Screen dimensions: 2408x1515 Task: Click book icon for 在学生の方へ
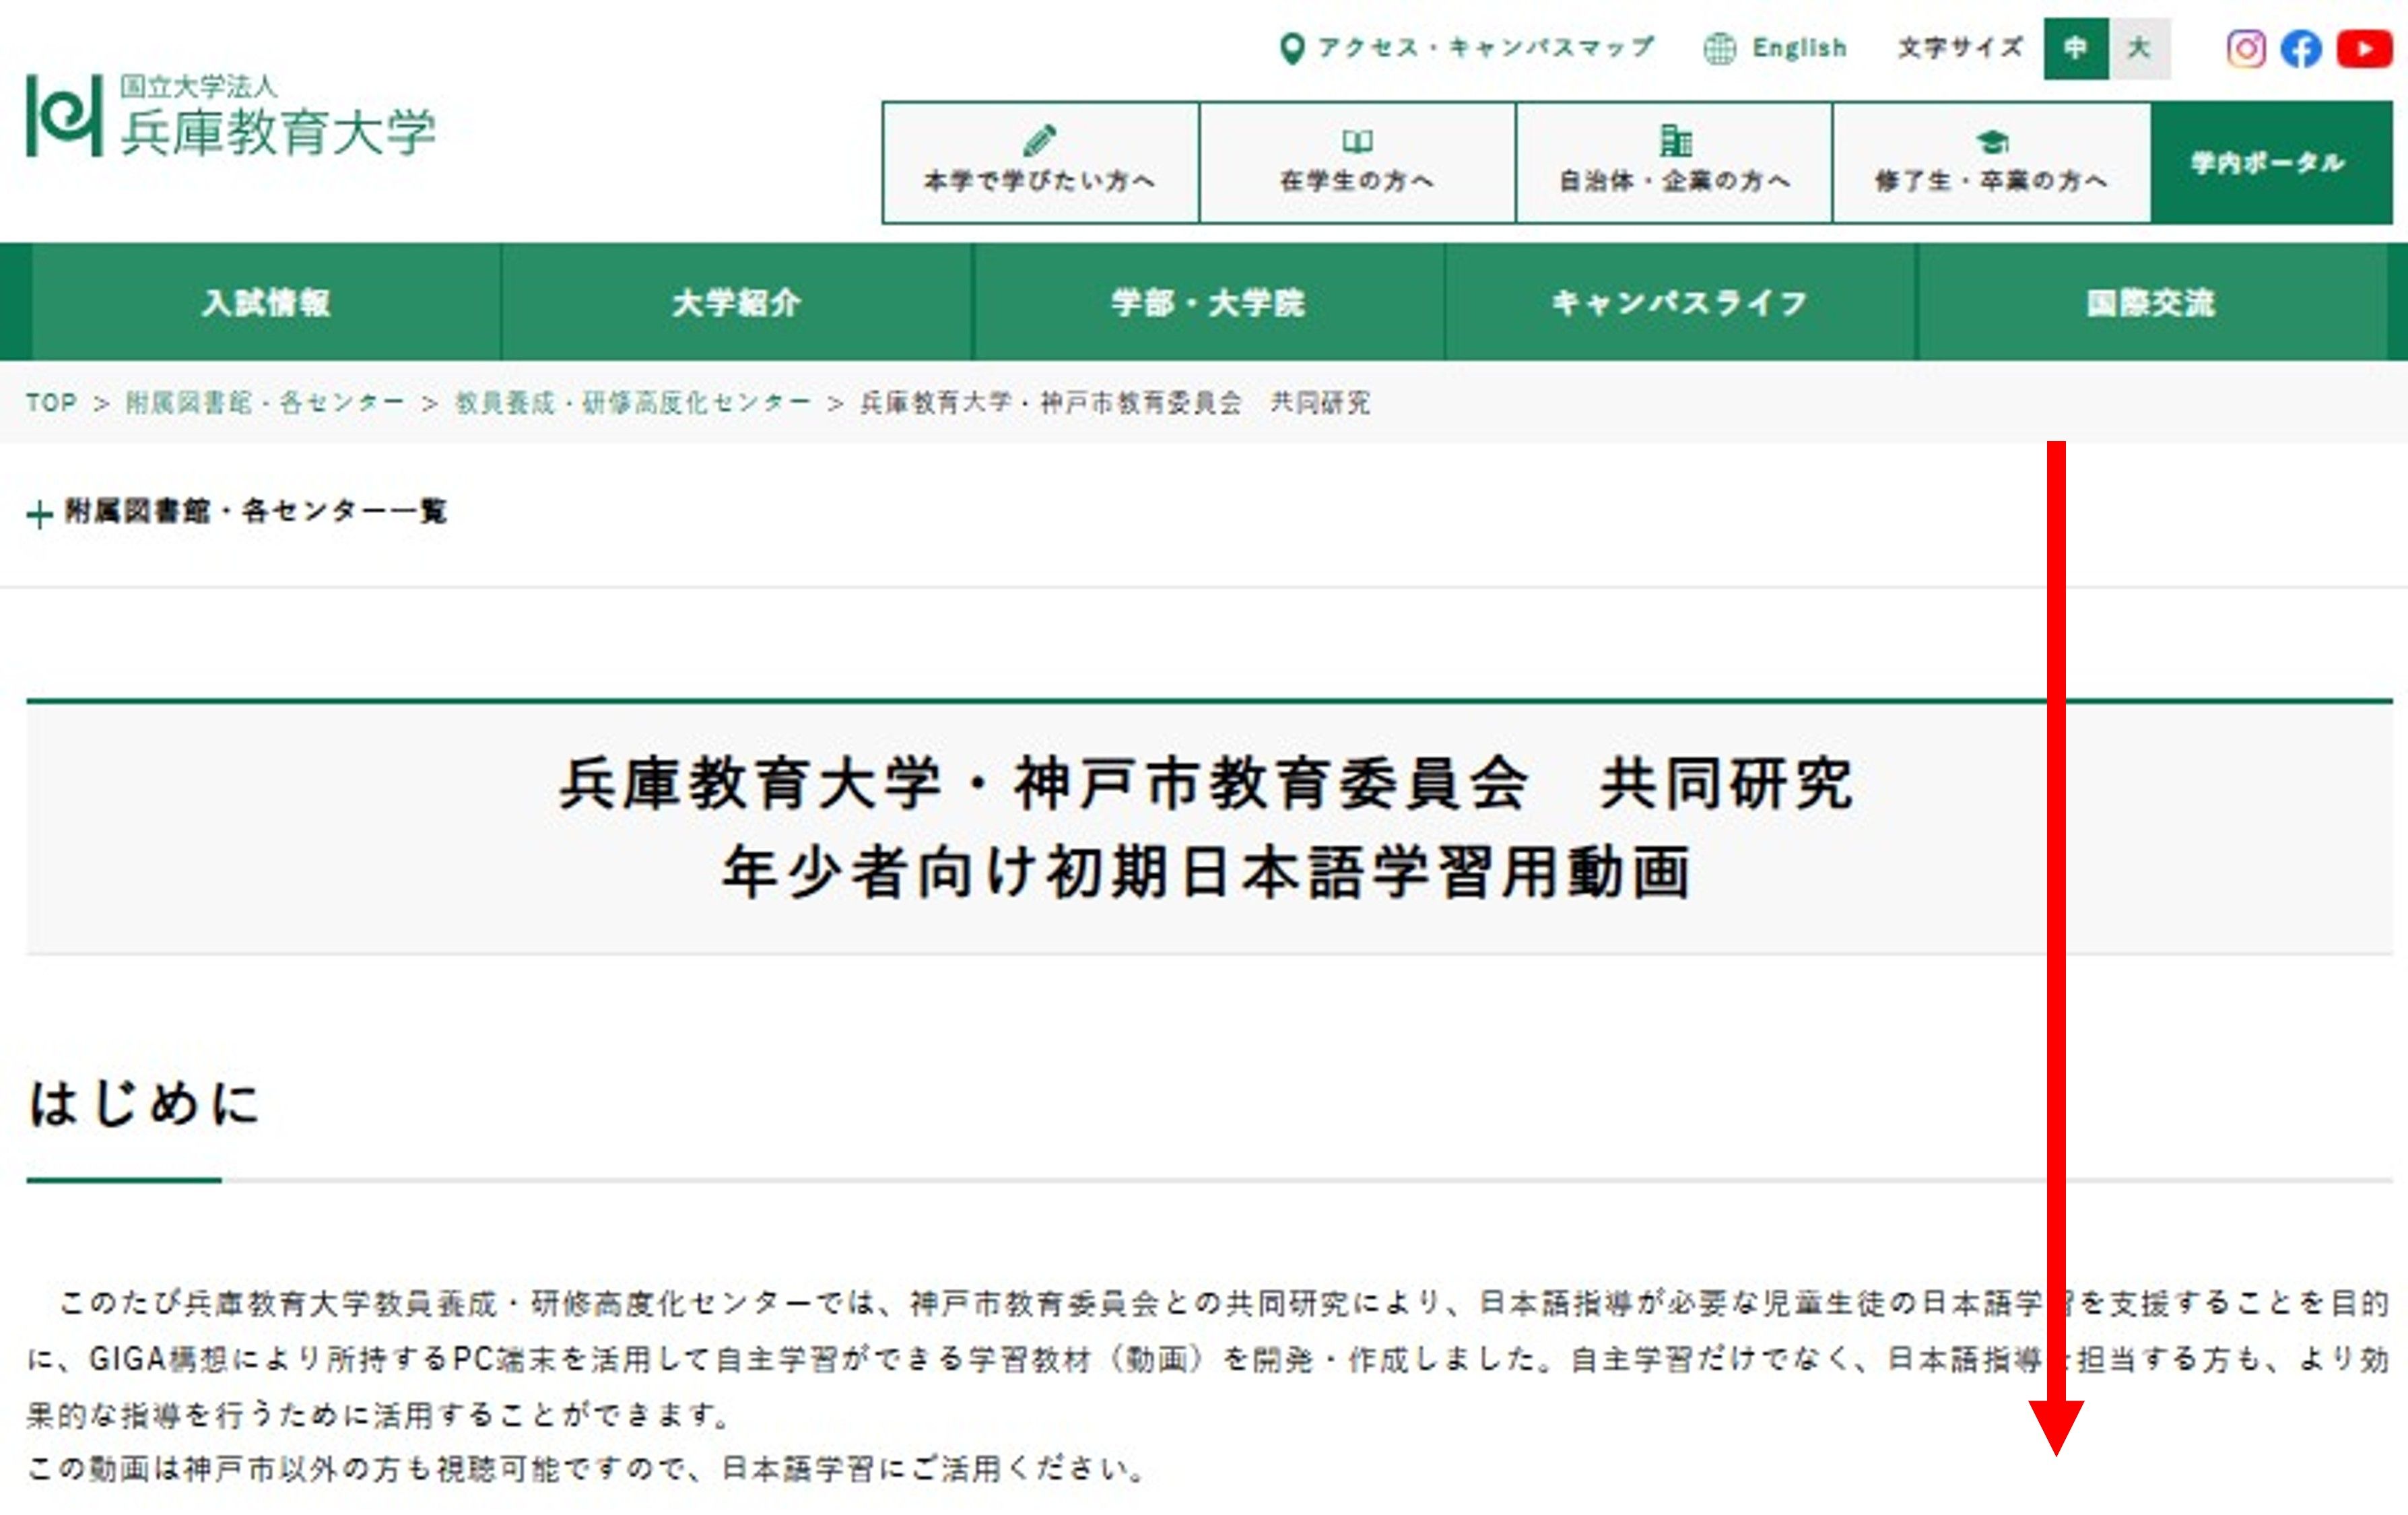pyautogui.click(x=1356, y=141)
